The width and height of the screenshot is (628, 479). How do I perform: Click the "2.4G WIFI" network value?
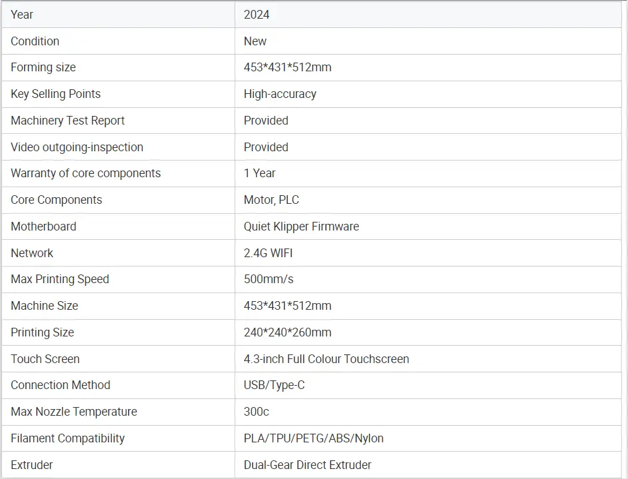coord(268,253)
